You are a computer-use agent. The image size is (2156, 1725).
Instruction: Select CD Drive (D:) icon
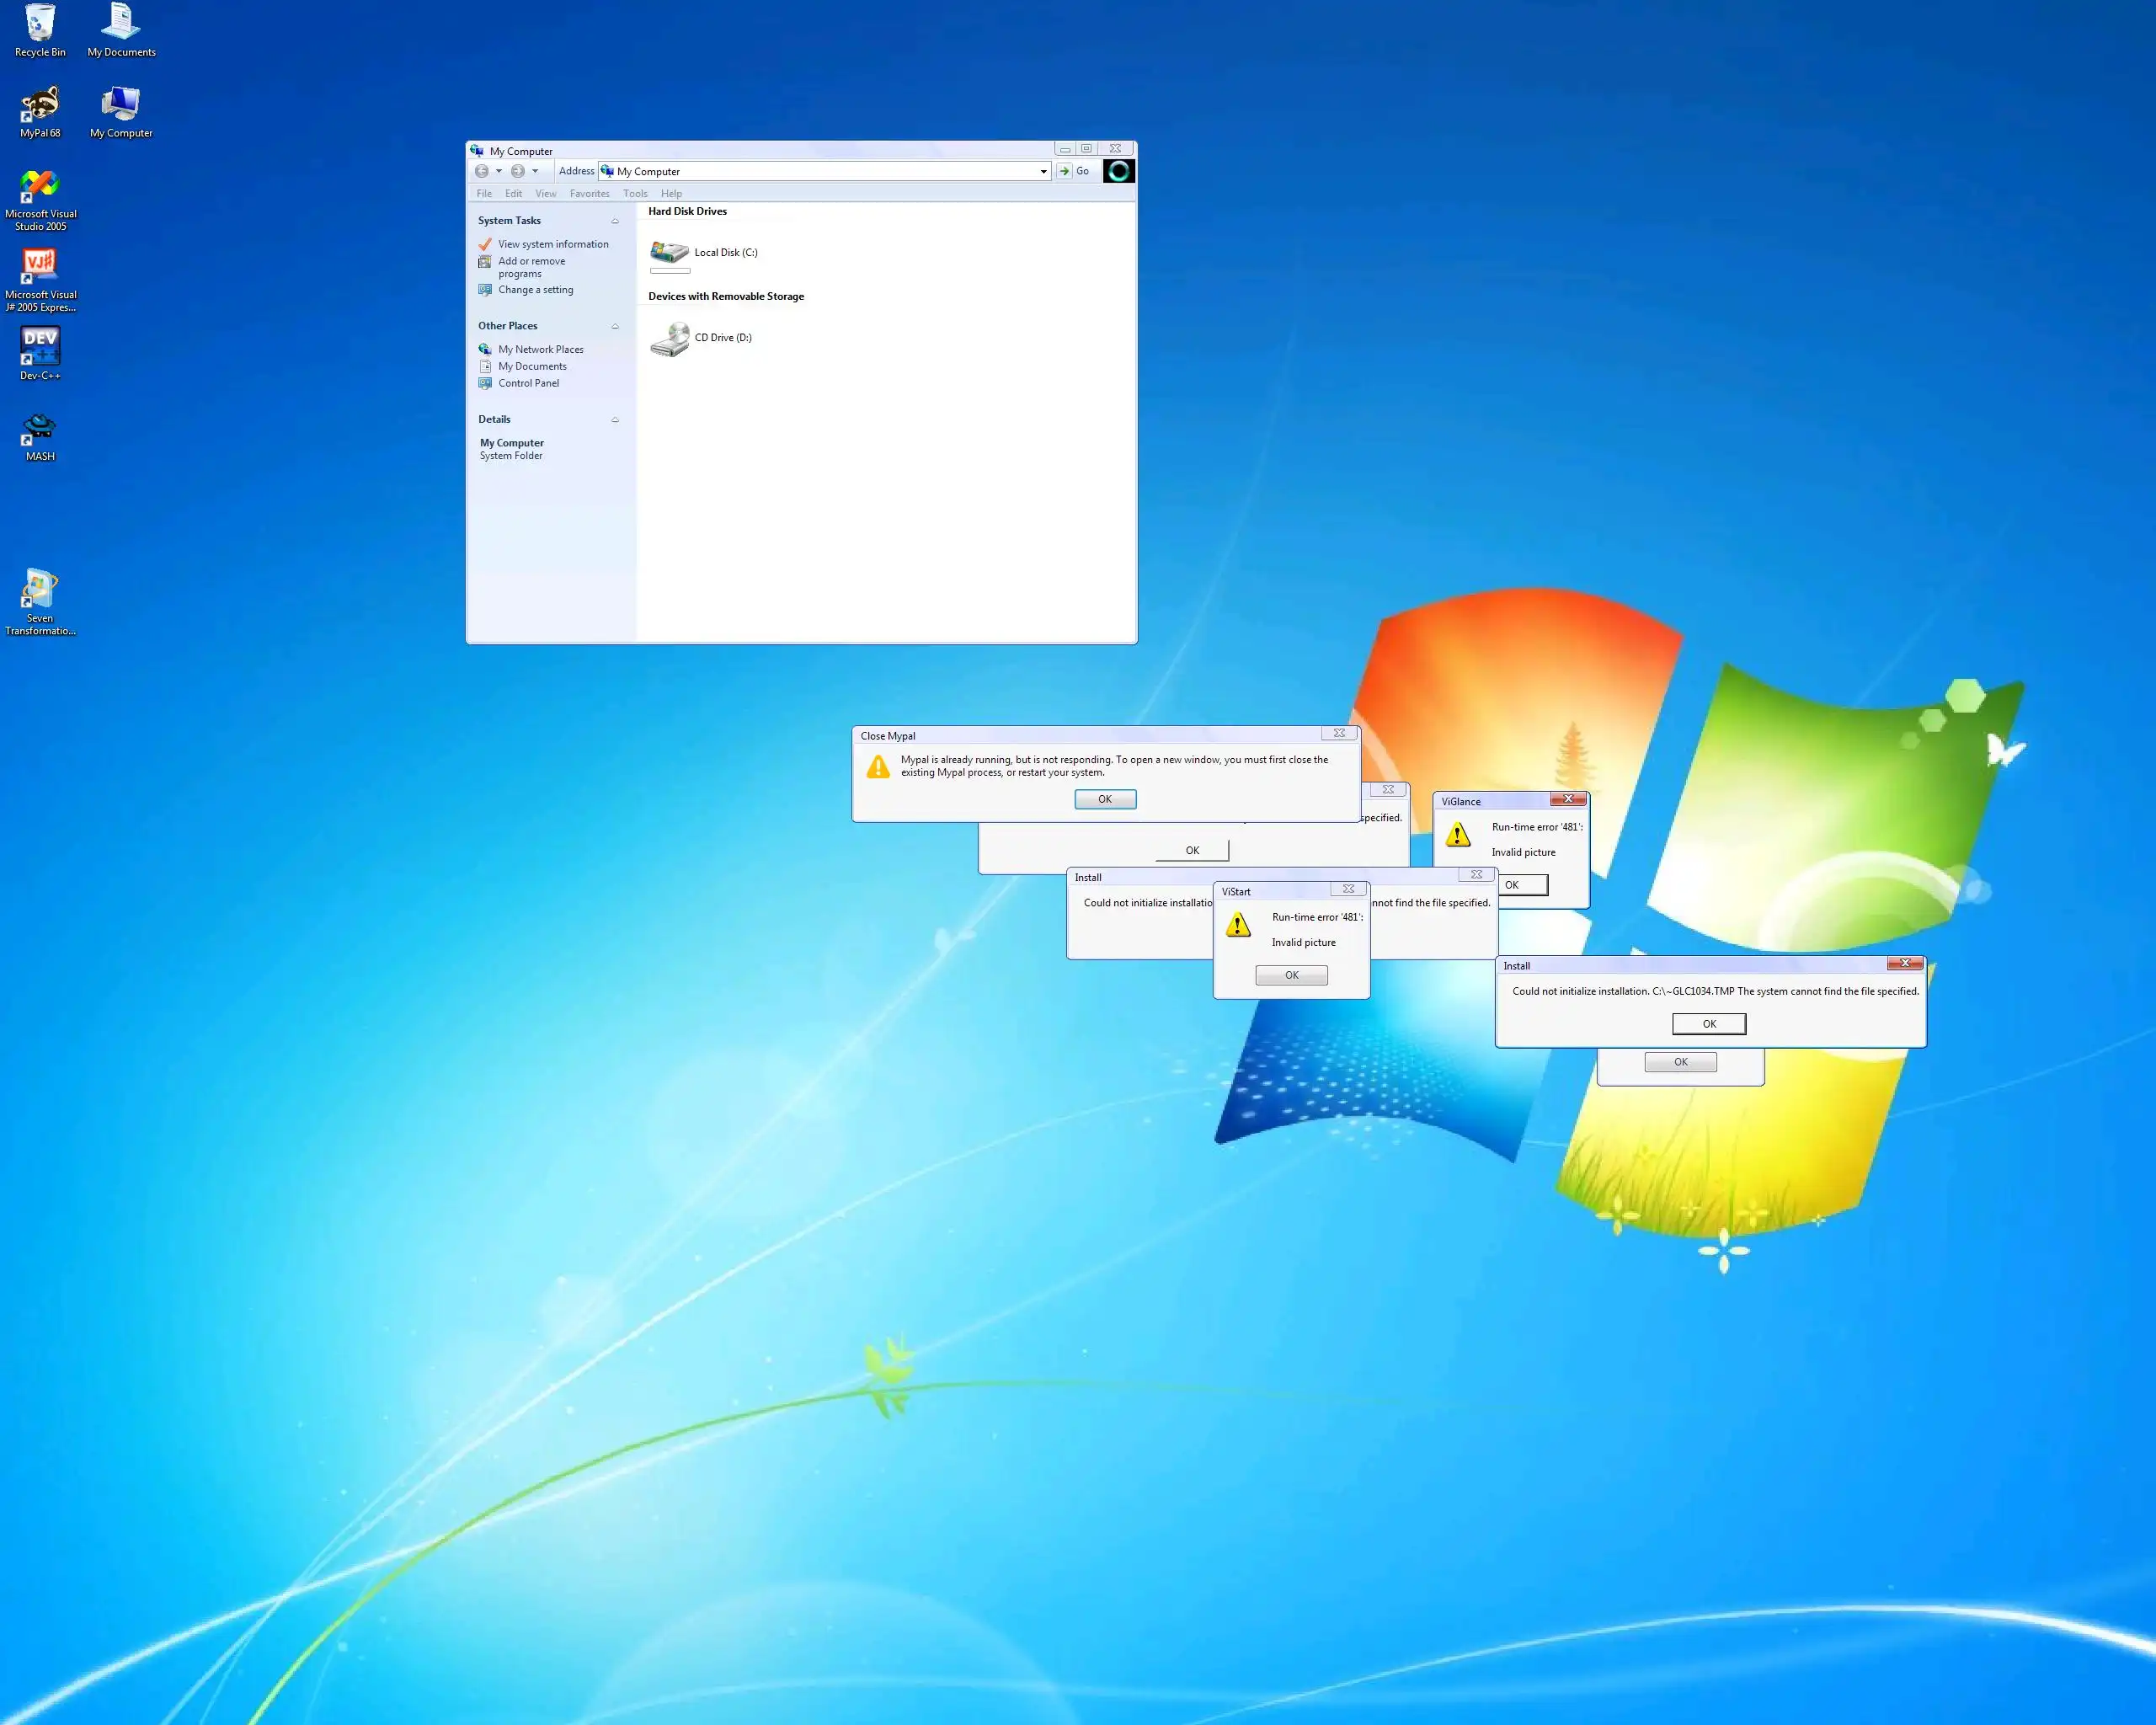(670, 338)
